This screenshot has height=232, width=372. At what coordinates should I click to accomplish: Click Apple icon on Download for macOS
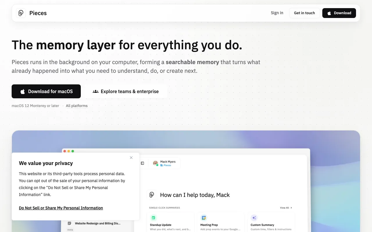tap(23, 92)
